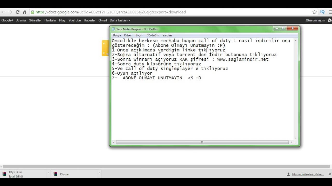Open the Yardım menu in Notepad
332x186 pixels.
167,35
